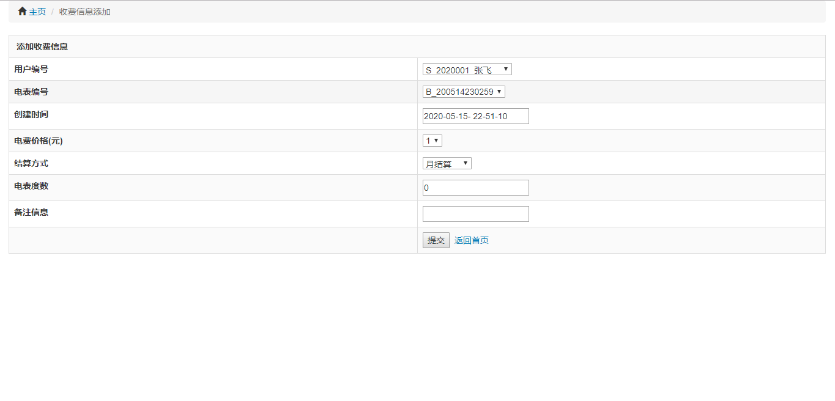Click the 备注信息 field label

[x=31, y=212]
